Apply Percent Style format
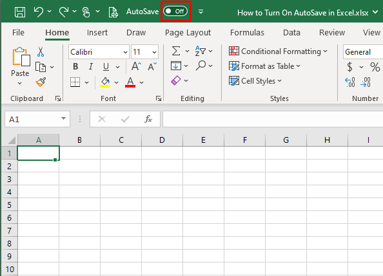Viewport: 383px width, 276px height. [375, 67]
